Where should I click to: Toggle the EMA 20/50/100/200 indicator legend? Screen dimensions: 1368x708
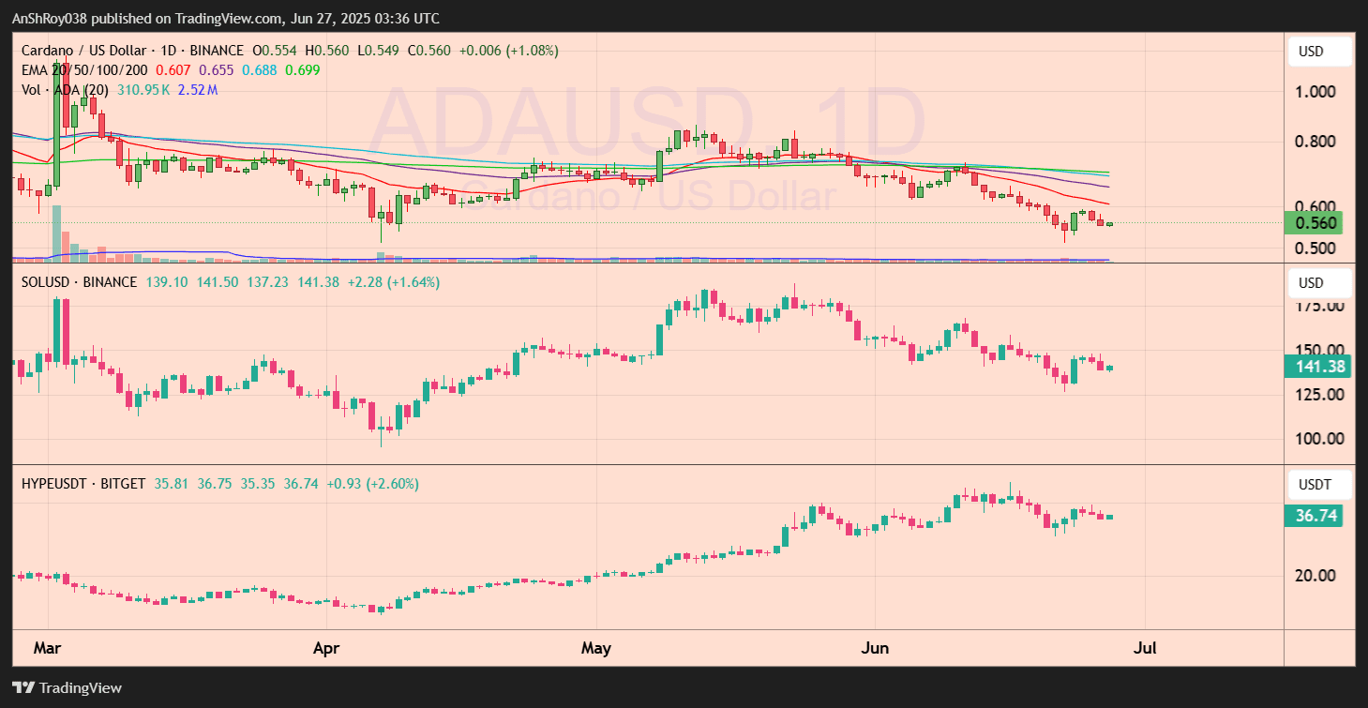point(84,69)
